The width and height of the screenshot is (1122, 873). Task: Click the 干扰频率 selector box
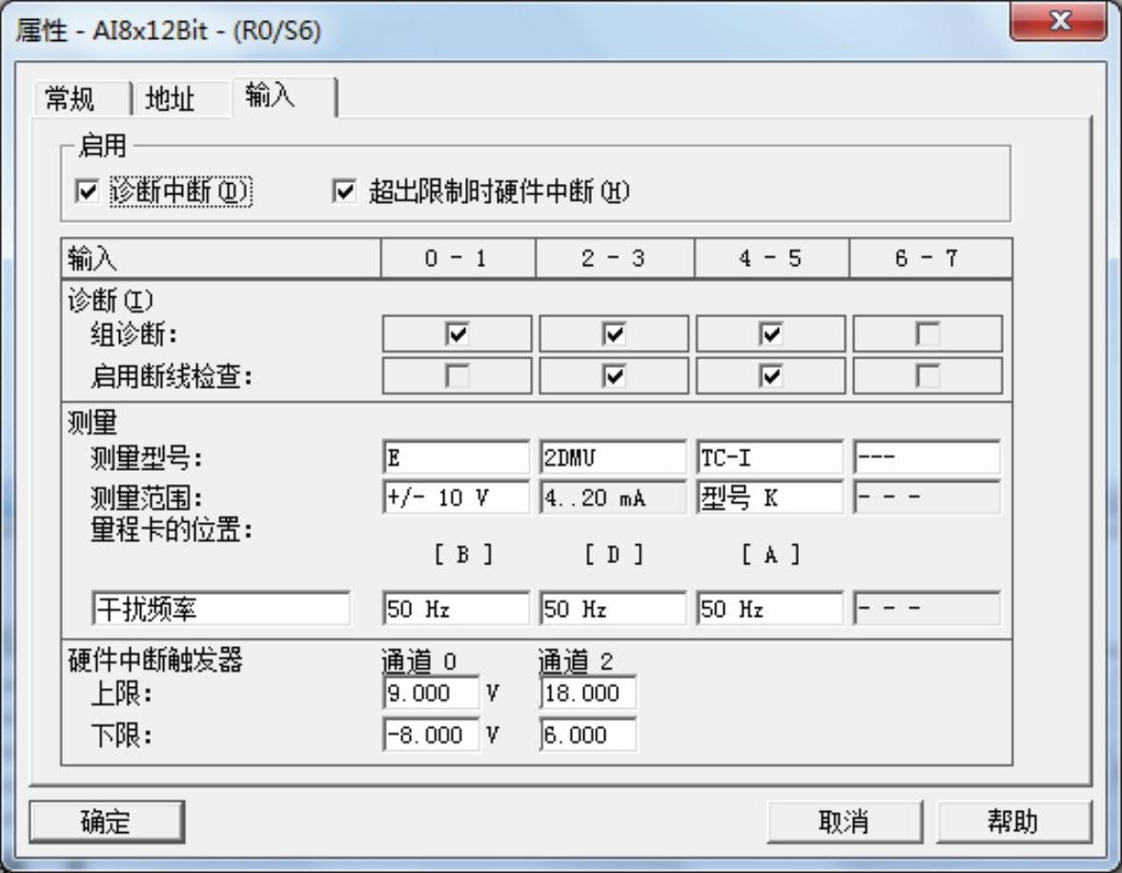221,609
